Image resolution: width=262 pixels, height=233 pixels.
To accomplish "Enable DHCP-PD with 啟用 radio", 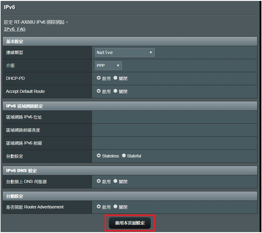I will click(99, 78).
